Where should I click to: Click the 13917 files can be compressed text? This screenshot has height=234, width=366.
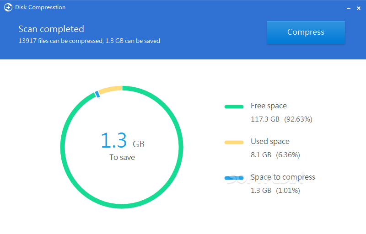61,41
